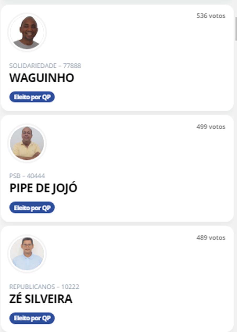The image size is (237, 332).
Task: Select the SOLIDARIEDADE party name
Action: point(33,66)
